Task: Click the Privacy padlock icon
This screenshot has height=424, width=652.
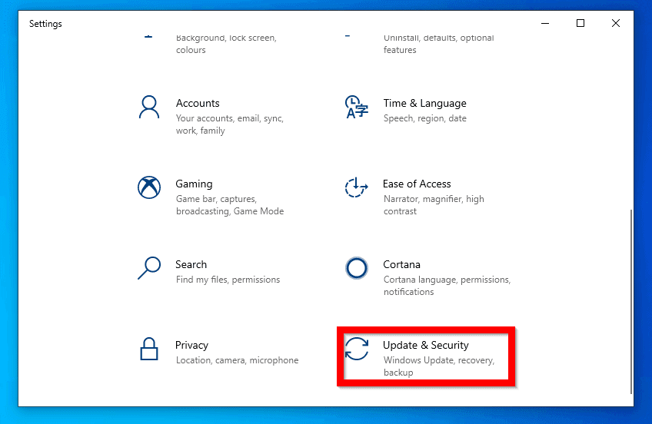Action: [x=149, y=349]
